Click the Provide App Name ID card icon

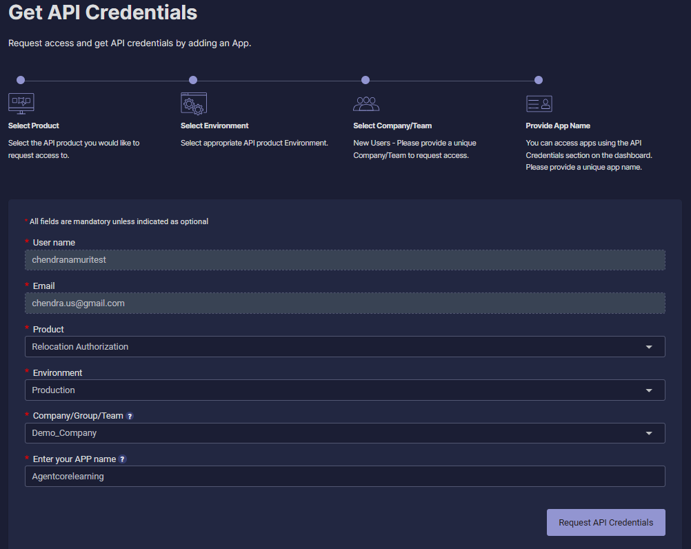pyautogui.click(x=539, y=103)
